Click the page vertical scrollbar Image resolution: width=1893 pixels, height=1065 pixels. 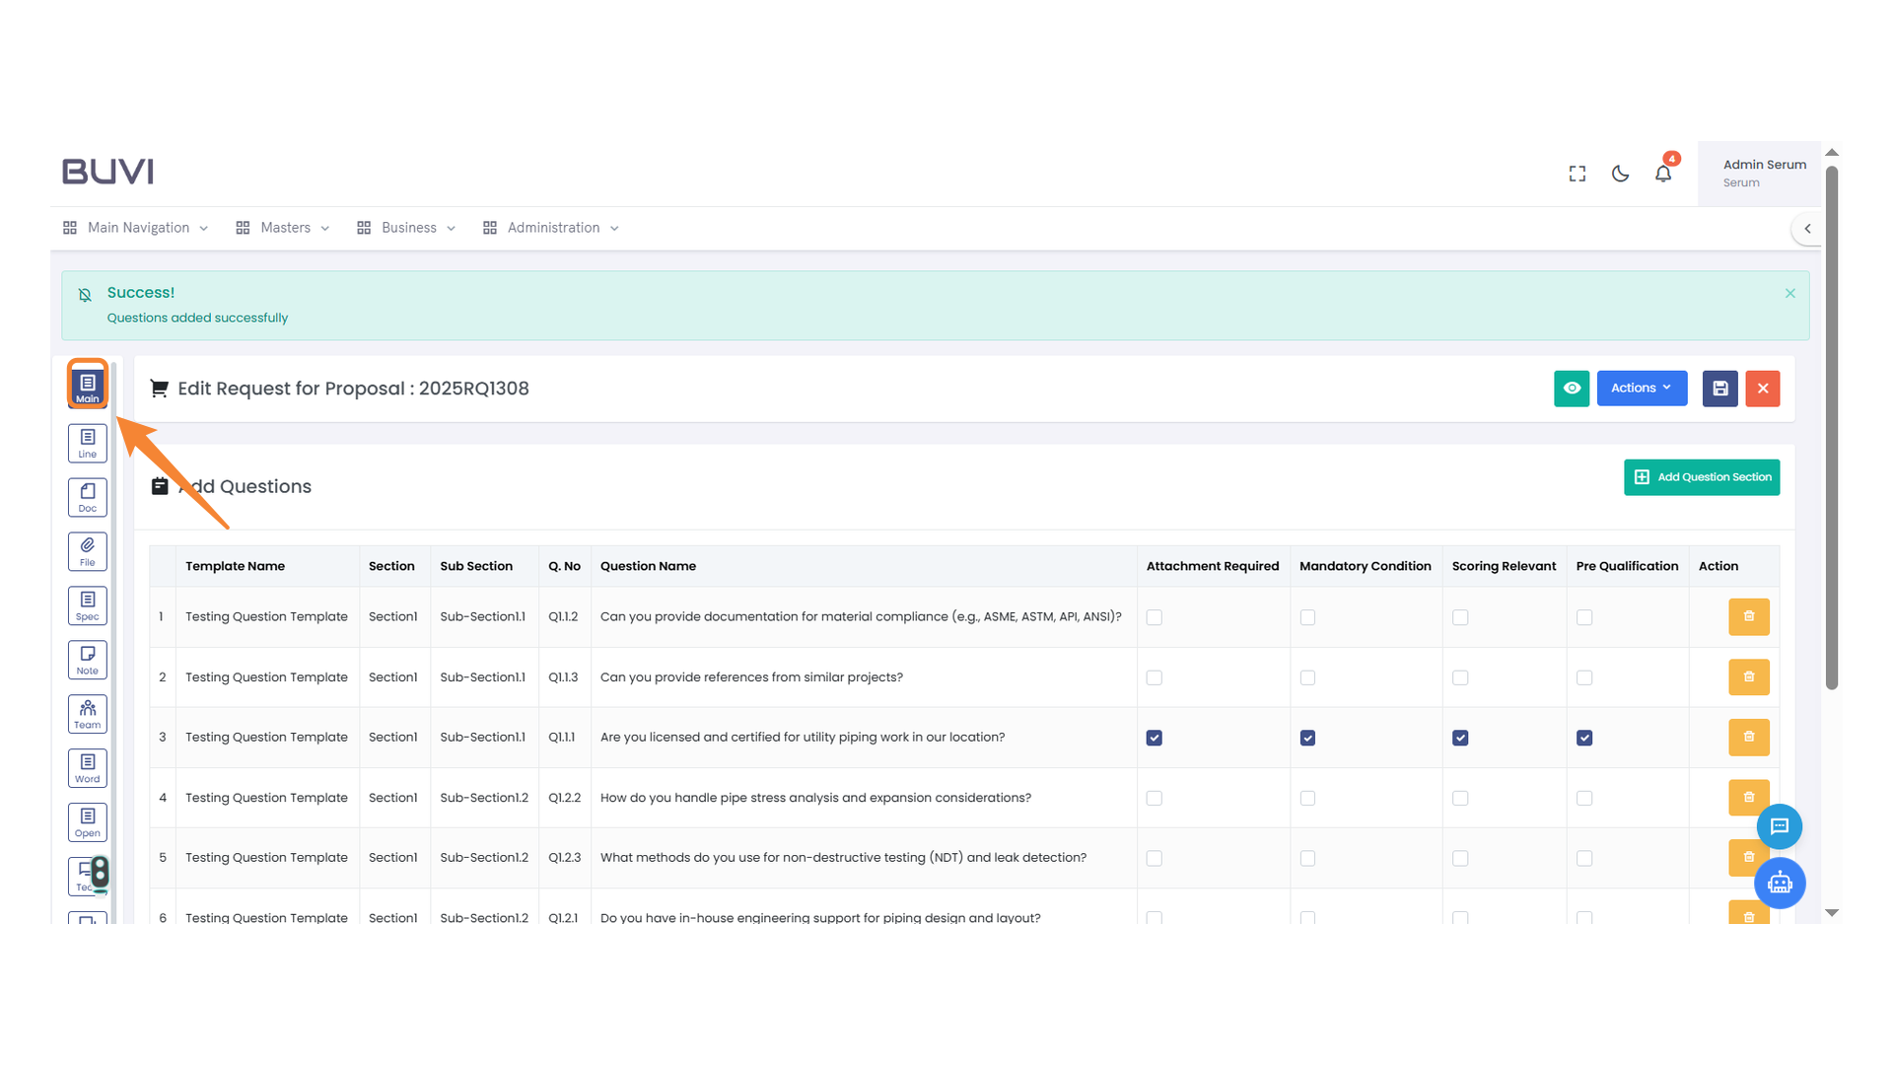(x=1832, y=428)
